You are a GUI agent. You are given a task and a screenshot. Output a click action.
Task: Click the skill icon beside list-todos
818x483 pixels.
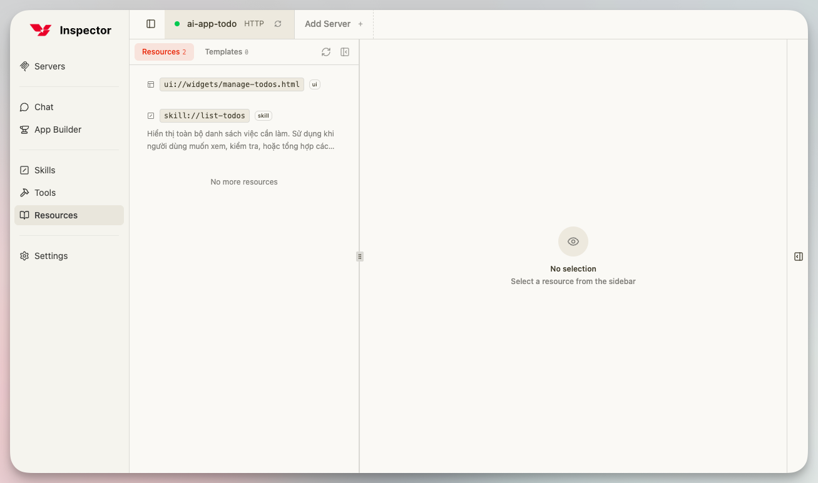tap(151, 116)
